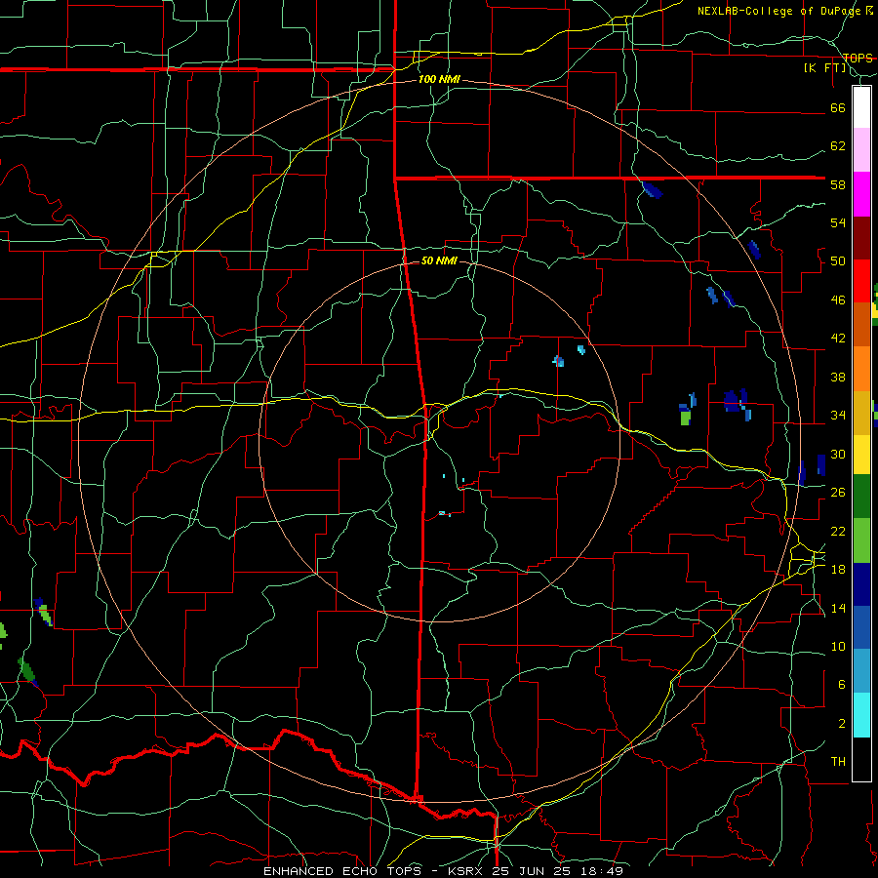The image size is (878, 878).
Task: Click the cyan legend swatch
Action: (x=861, y=715)
